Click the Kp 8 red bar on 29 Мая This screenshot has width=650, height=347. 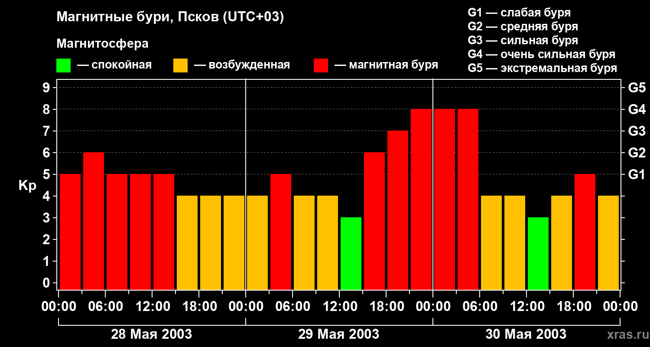421,200
